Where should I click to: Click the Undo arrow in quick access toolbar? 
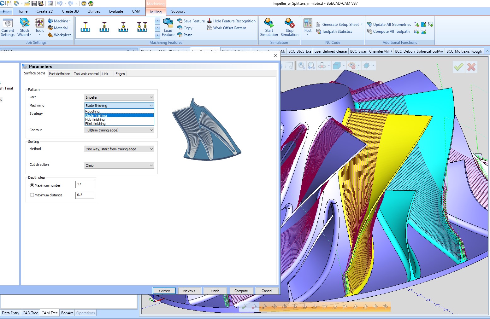point(60,3)
